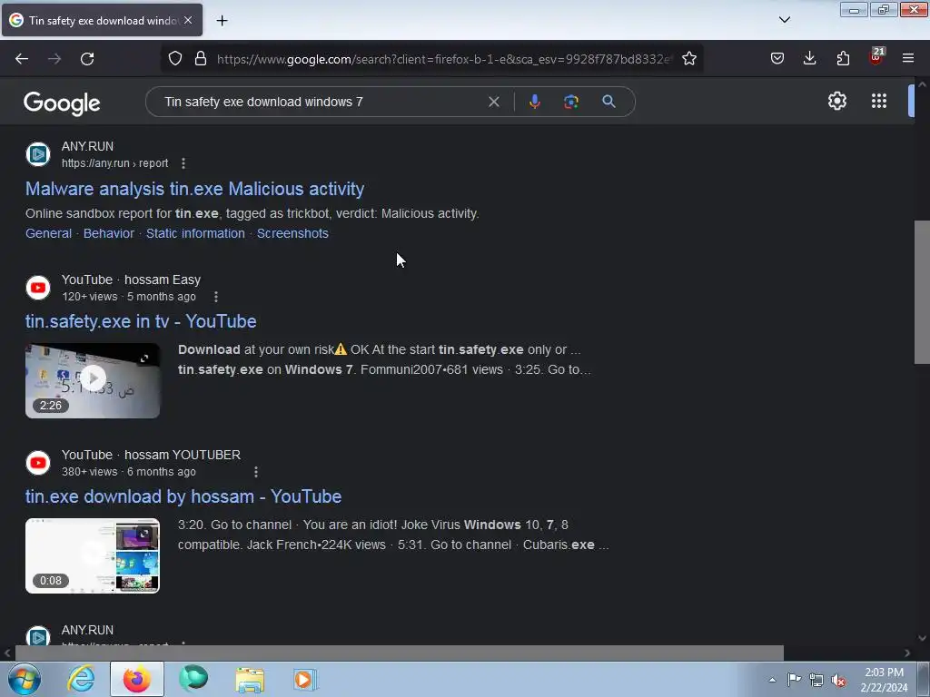Open the green orb taskbar app
The width and height of the screenshot is (930, 697).
193,679
